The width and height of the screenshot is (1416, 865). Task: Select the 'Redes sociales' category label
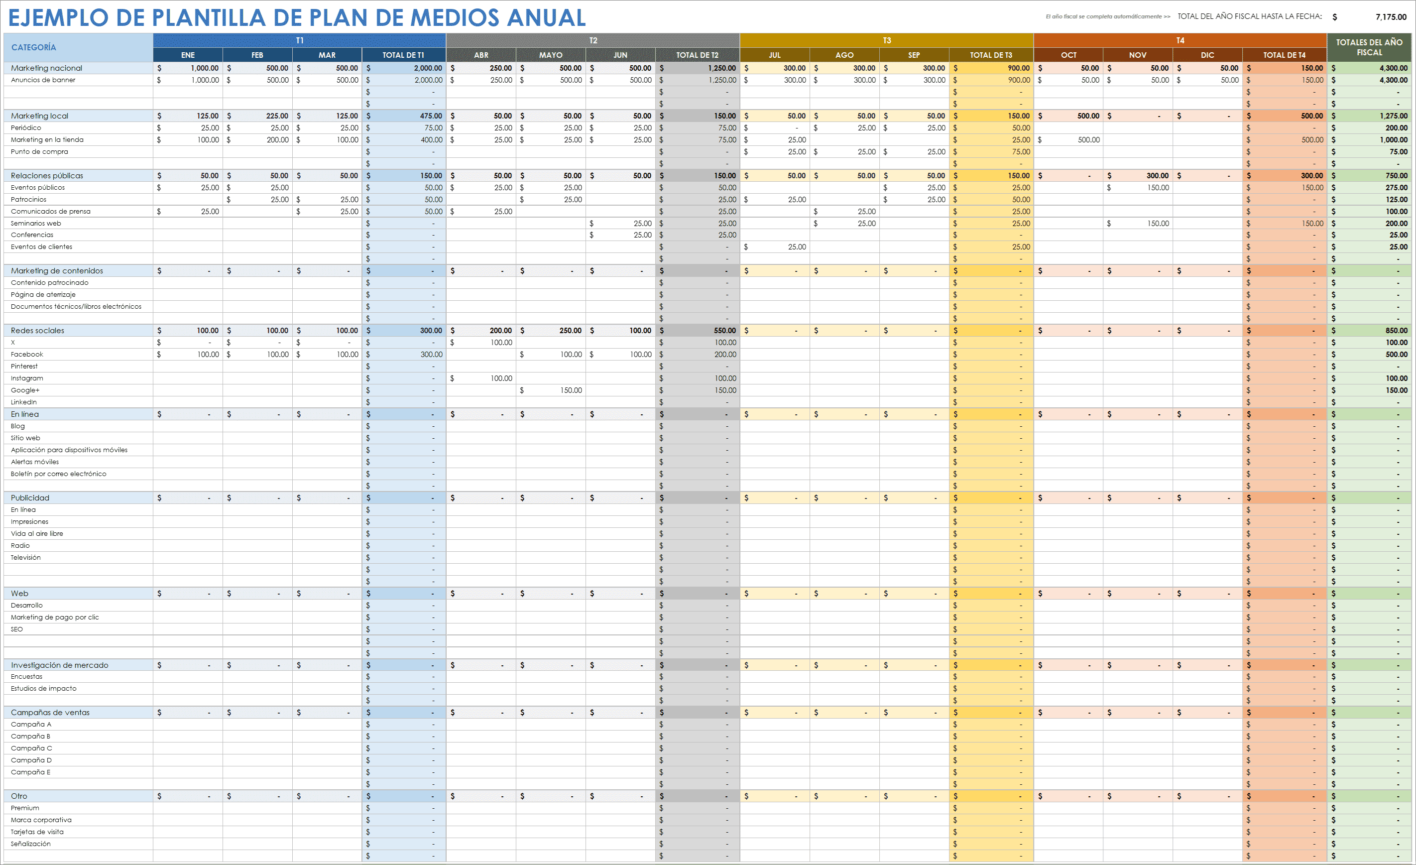[x=37, y=331]
